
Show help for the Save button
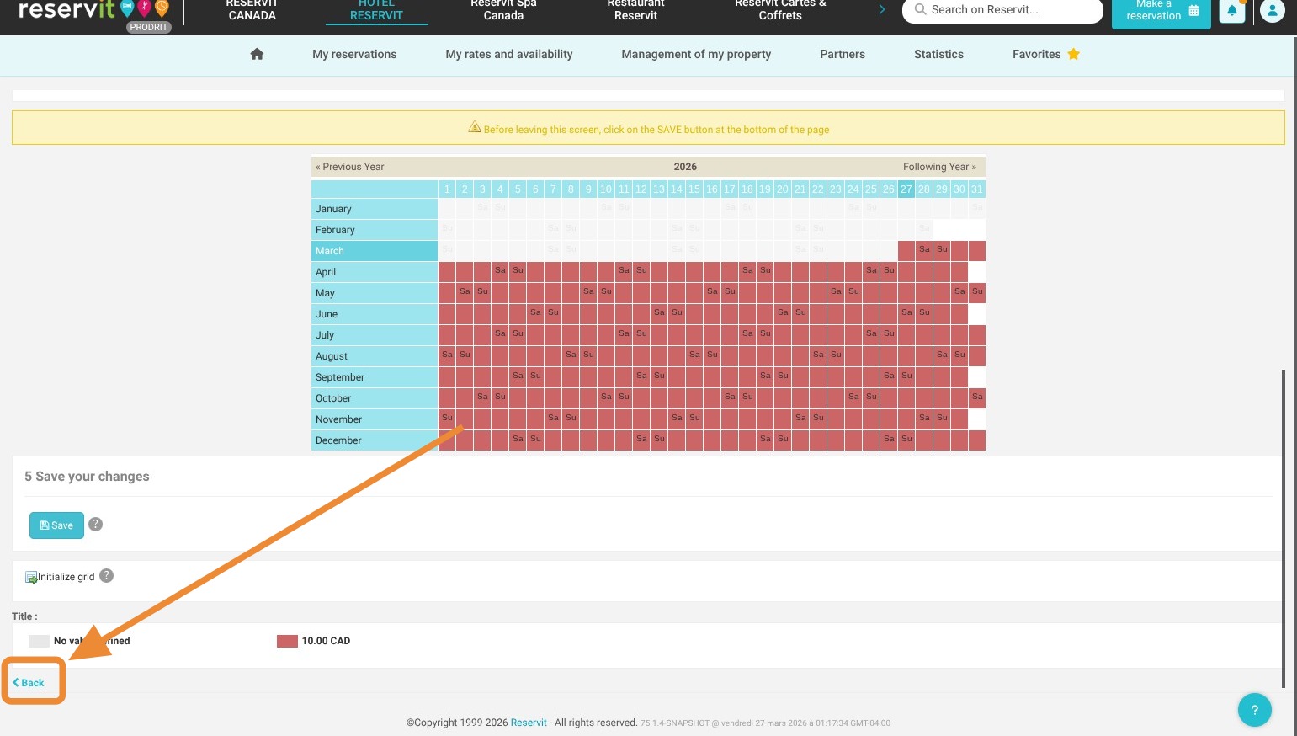tap(96, 524)
